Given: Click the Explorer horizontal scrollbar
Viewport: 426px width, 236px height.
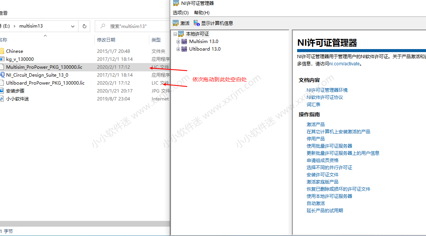Looking at the screenshot, I should pyautogui.click(x=85, y=224).
